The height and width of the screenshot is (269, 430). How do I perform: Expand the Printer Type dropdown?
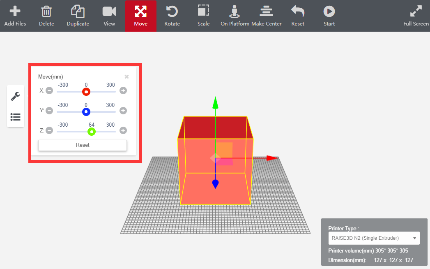374,238
